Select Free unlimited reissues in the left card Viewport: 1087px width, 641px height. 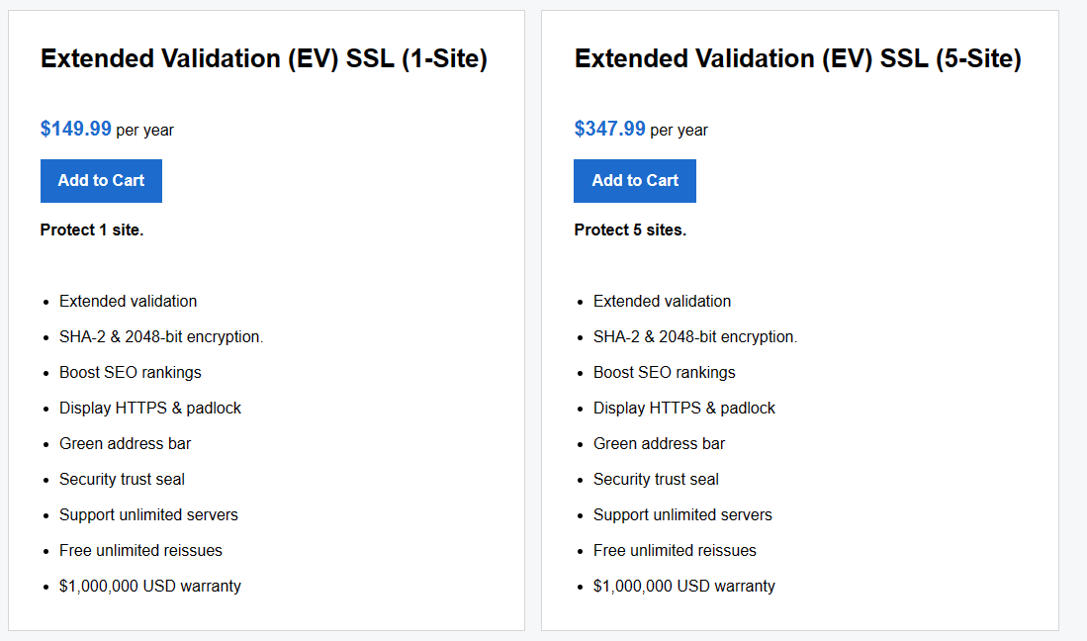[x=140, y=550]
